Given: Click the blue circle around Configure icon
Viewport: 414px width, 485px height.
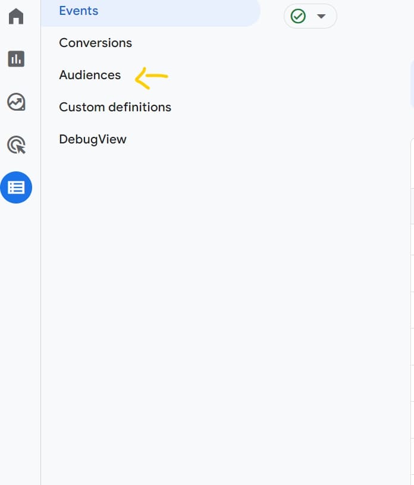Looking at the screenshot, I should click(x=16, y=187).
